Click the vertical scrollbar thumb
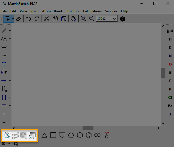This screenshot has height=147, width=174. (x=163, y=73)
